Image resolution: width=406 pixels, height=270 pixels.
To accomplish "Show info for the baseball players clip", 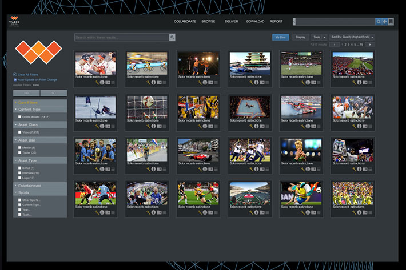I will coord(102,82).
